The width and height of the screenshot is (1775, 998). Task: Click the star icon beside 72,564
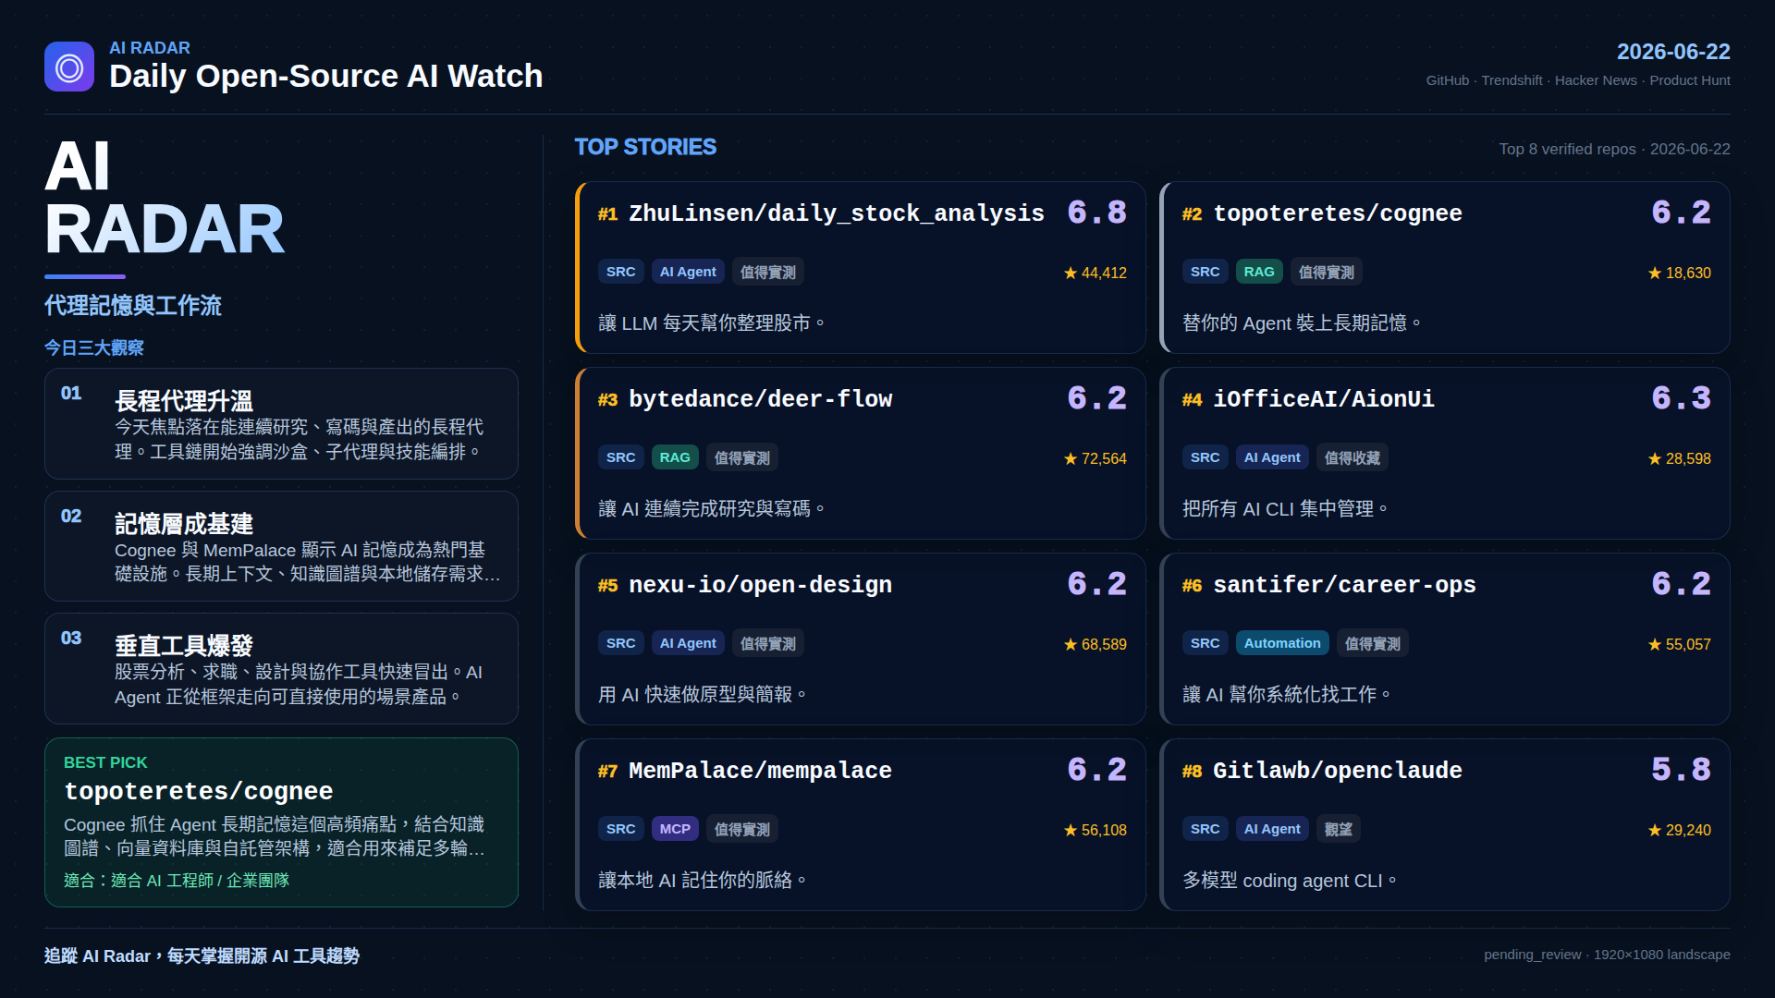click(1071, 458)
